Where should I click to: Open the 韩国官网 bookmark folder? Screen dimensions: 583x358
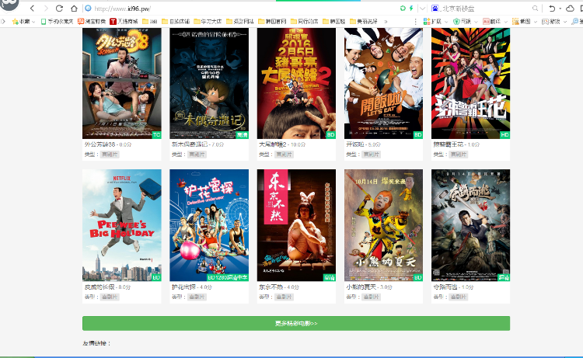coord(272,22)
